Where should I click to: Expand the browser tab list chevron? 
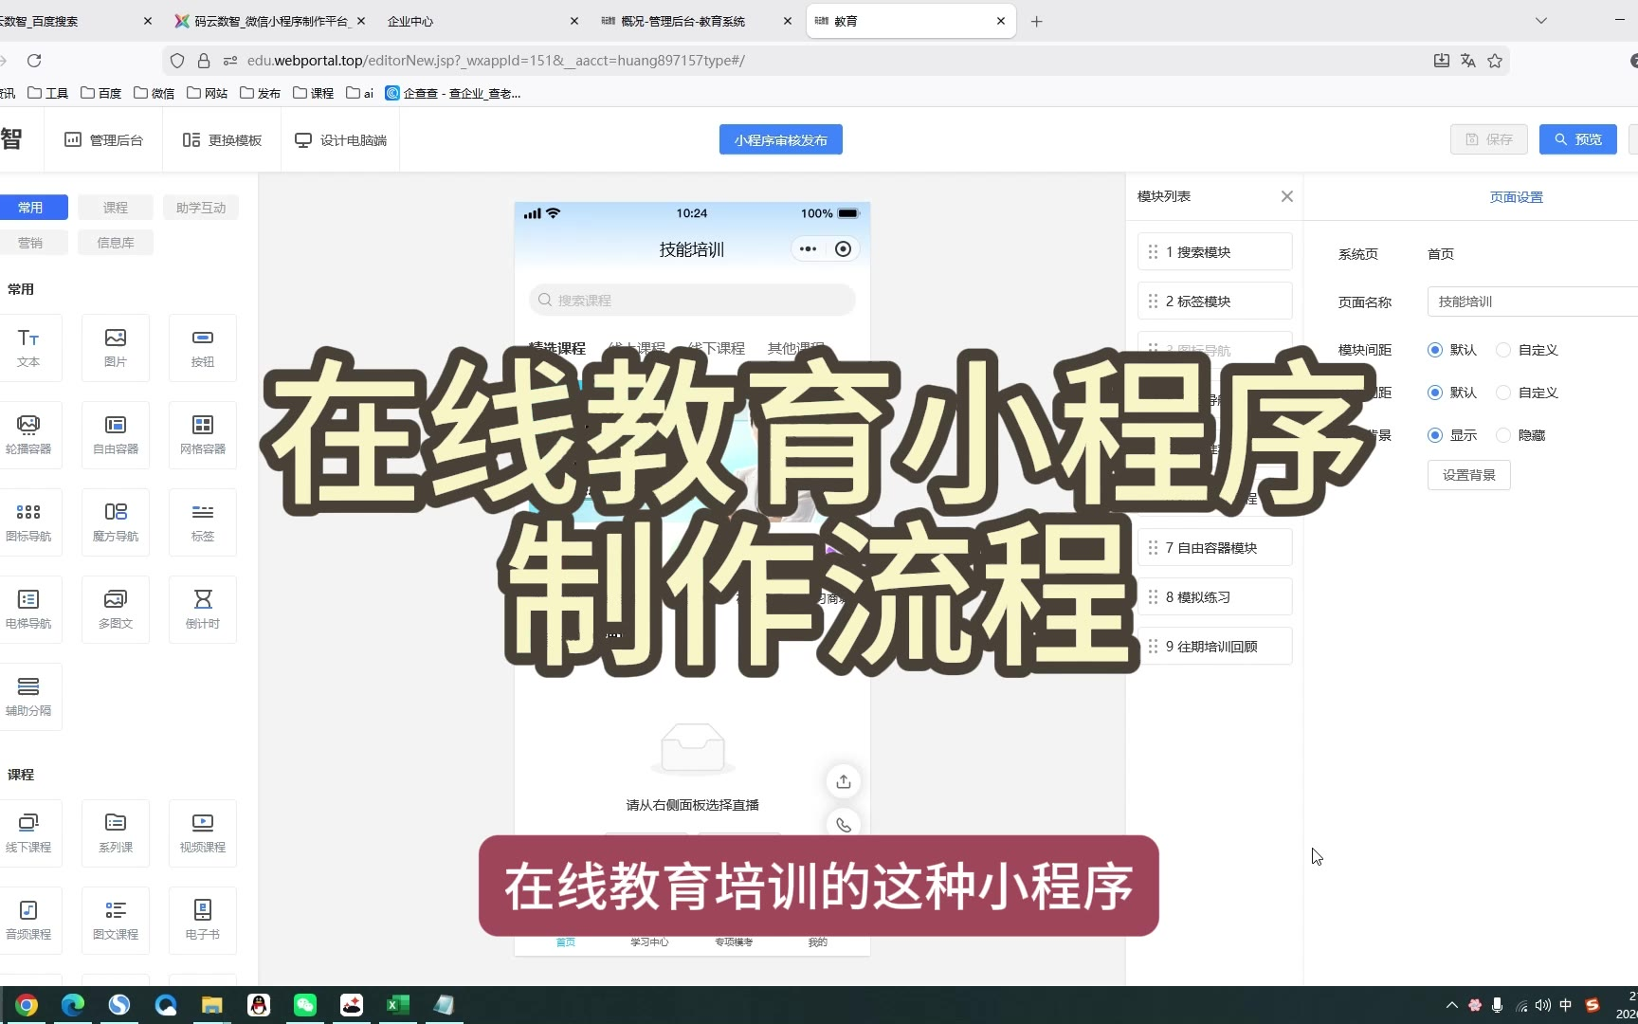pyautogui.click(x=1541, y=21)
